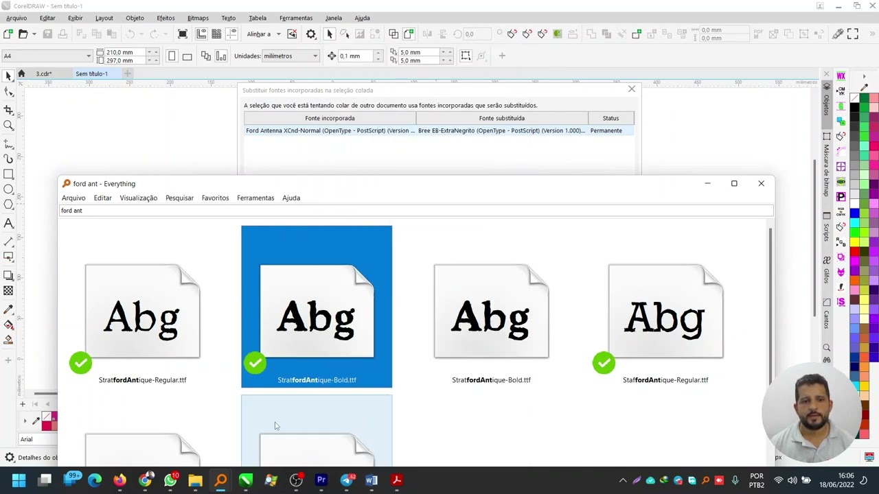Click the Fonte incorporada column header

330,118
